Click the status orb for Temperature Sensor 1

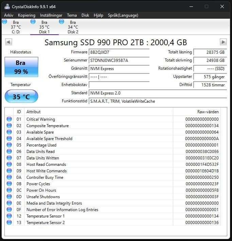click(x=9, y=216)
